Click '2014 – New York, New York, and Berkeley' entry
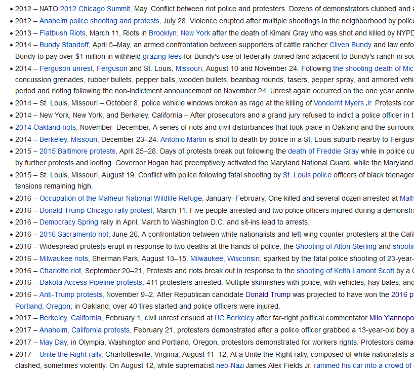 pyautogui.click(x=215, y=115)
